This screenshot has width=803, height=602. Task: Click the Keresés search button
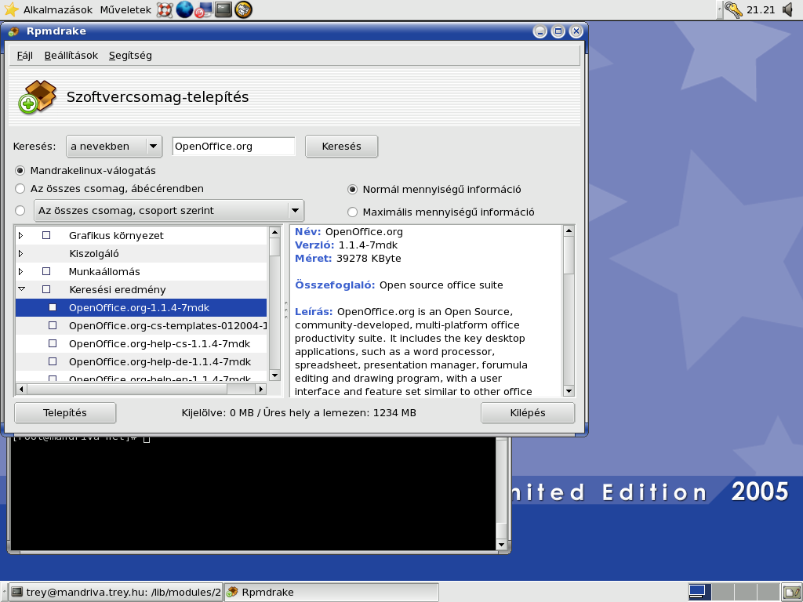[x=342, y=147]
